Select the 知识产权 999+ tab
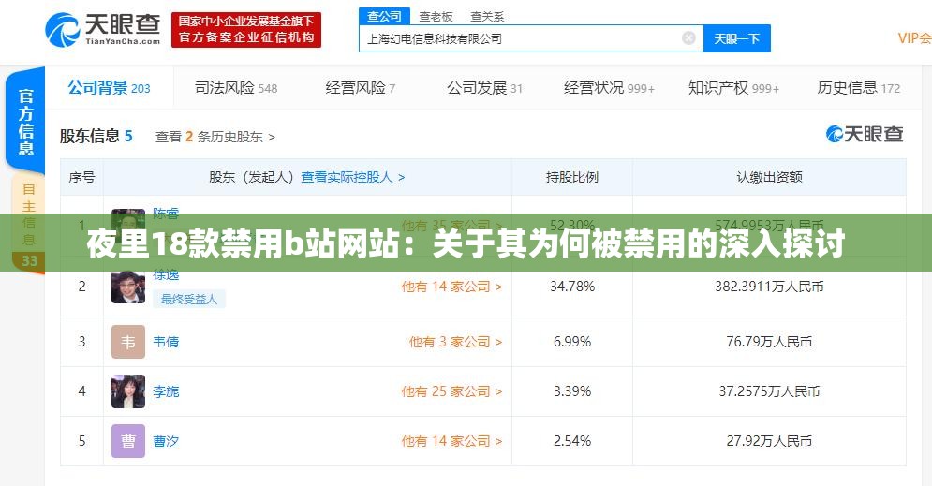 [x=733, y=88]
